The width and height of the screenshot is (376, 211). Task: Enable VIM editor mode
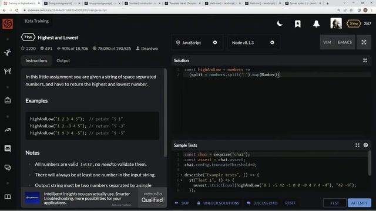coord(327,42)
